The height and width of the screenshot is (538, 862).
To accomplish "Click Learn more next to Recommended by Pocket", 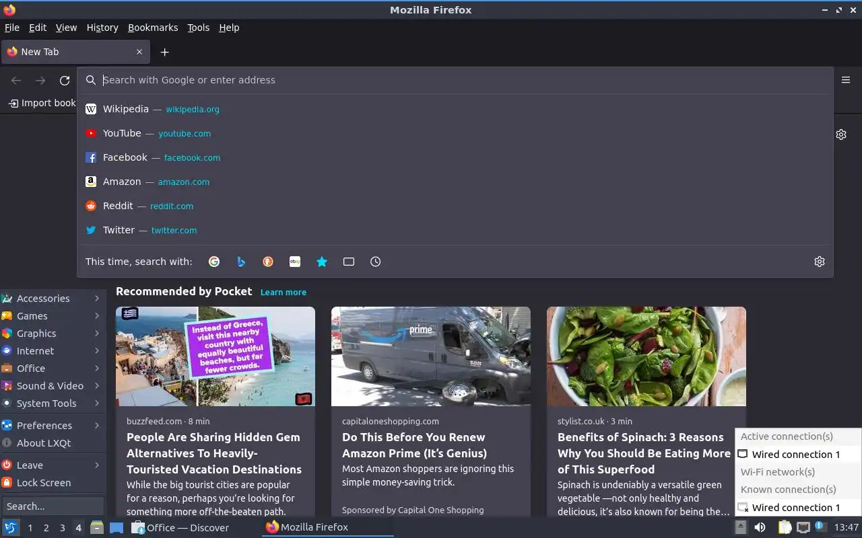I will [284, 293].
